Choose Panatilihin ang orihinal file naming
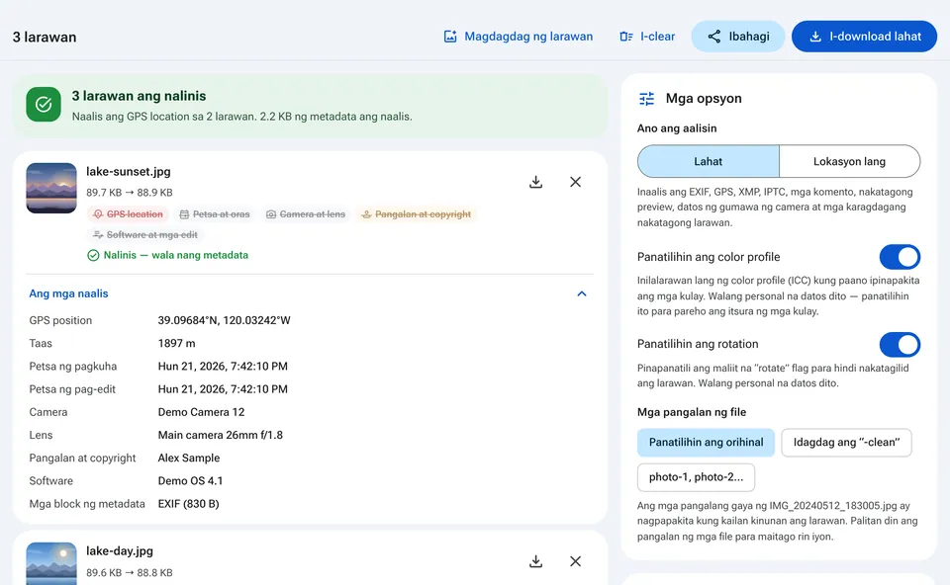Screen dimensions: 950x585 click(x=706, y=443)
